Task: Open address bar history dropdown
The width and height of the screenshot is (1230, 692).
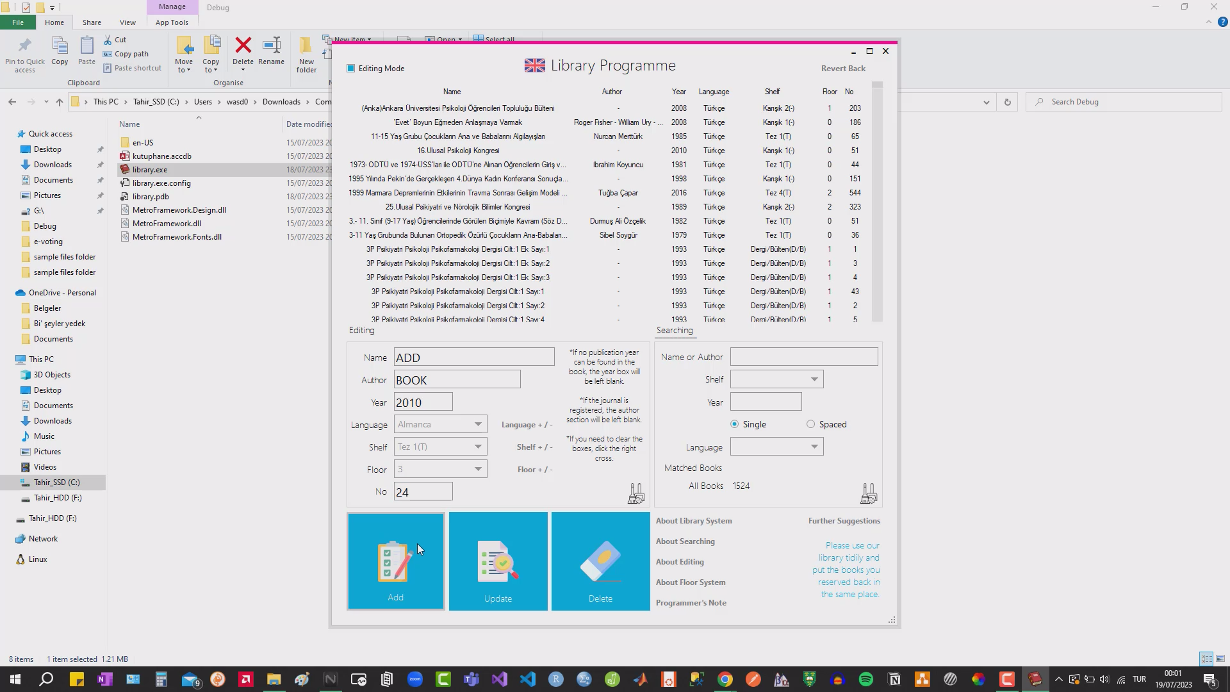Action: (x=986, y=102)
